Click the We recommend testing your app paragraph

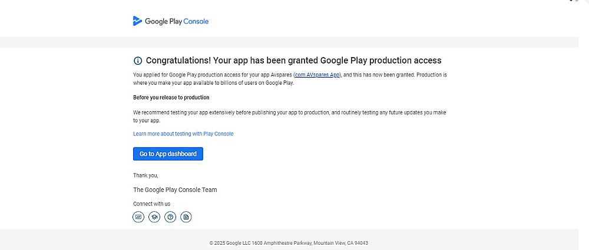coord(290,116)
